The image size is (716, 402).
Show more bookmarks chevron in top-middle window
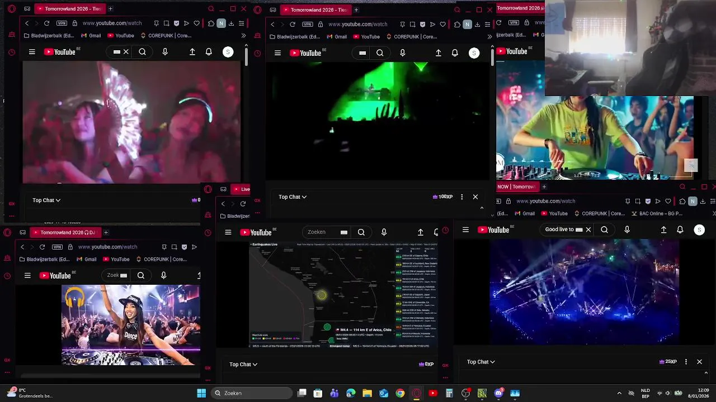[490, 37]
